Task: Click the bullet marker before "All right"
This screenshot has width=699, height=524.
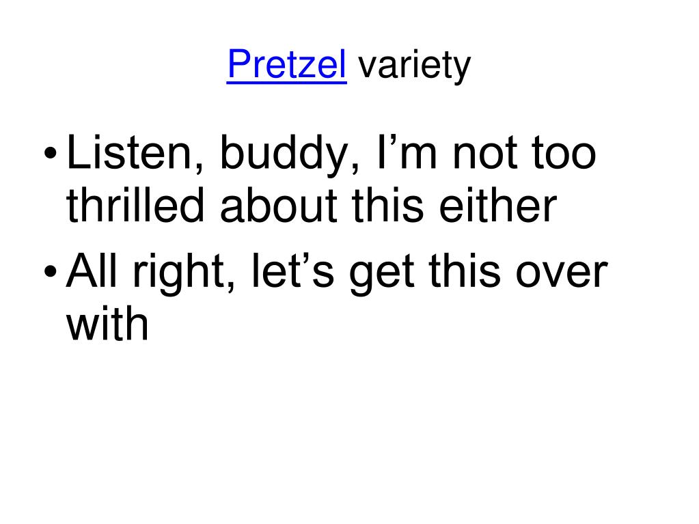Action: click(51, 271)
